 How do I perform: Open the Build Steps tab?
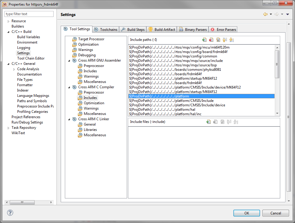133,30
